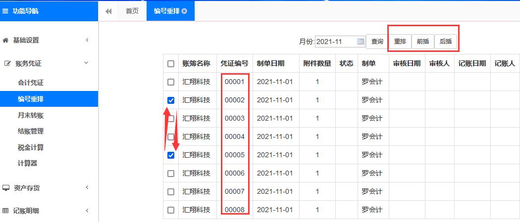520x222 pixels.
Task: Close the 编号重排 tab with its X icon
Action: 184,11
